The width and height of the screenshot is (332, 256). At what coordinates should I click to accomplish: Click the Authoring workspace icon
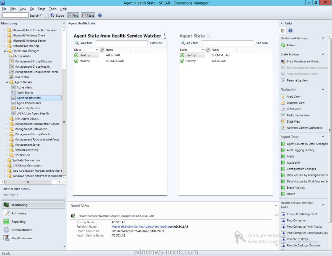coord(6,213)
